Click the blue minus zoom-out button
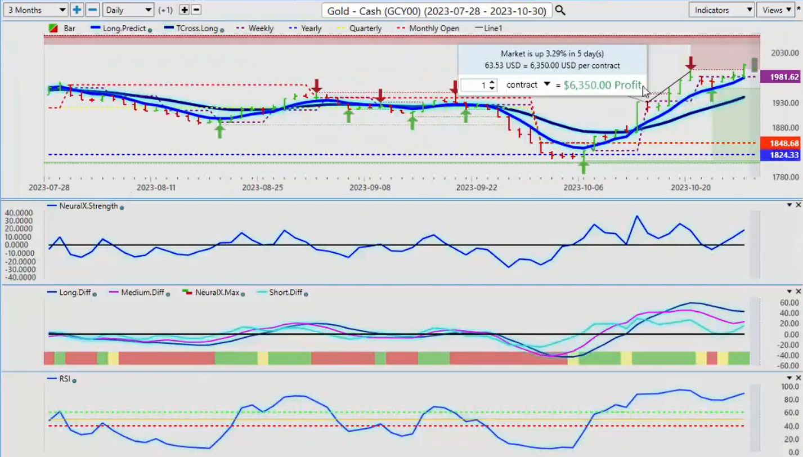This screenshot has height=457, width=803. click(93, 10)
